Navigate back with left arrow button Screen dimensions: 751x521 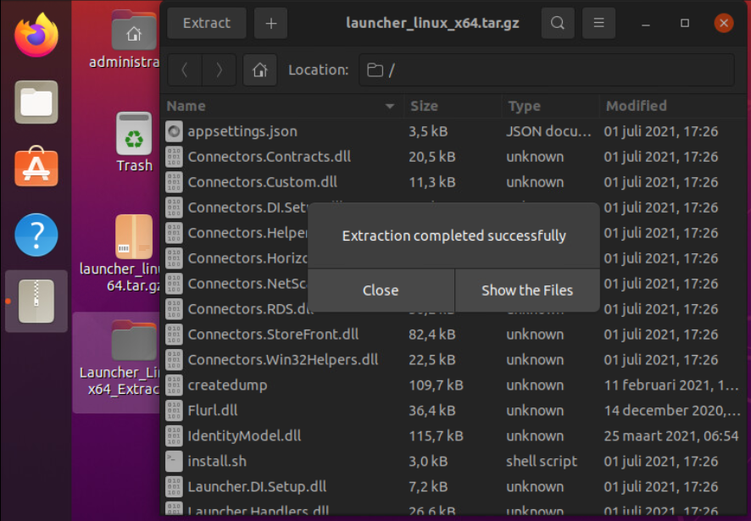(186, 70)
